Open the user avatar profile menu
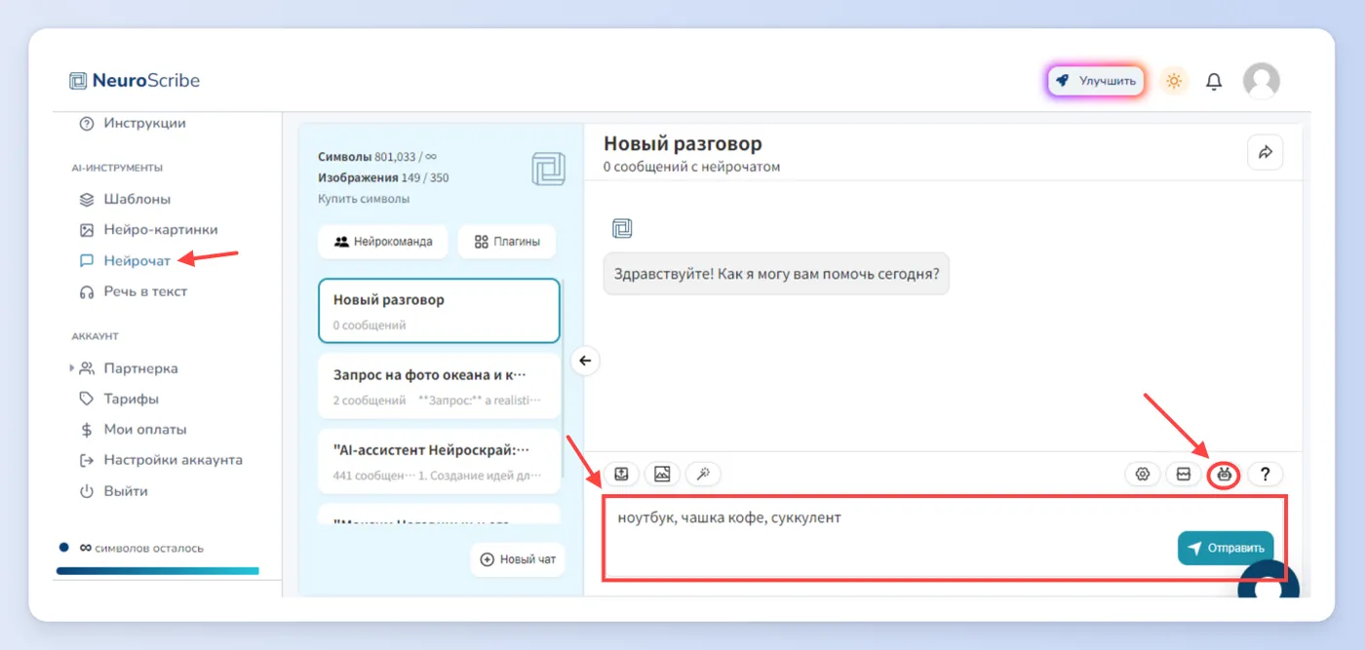This screenshot has width=1365, height=650. click(x=1261, y=81)
